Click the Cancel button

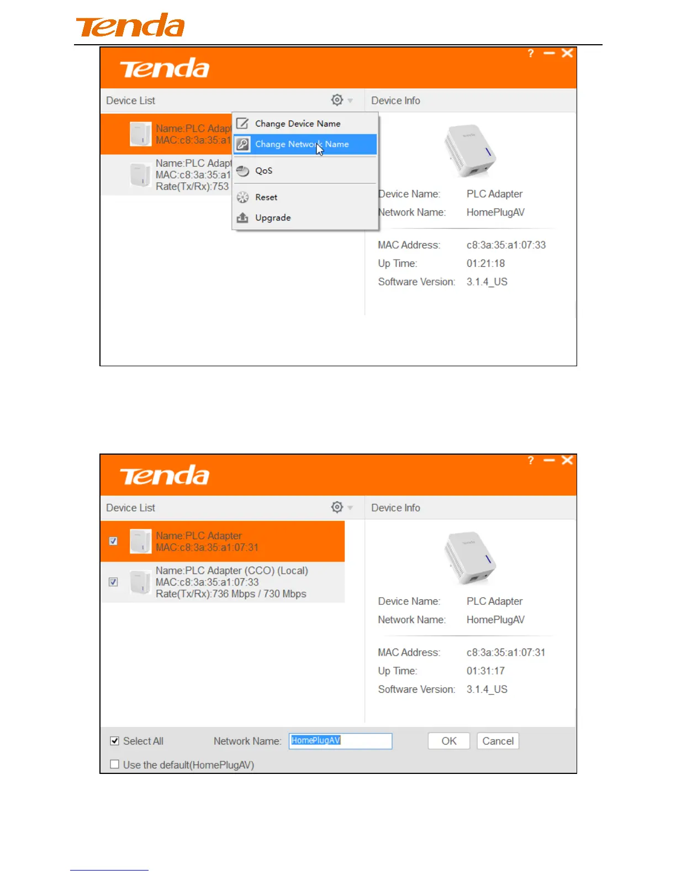[x=498, y=741]
